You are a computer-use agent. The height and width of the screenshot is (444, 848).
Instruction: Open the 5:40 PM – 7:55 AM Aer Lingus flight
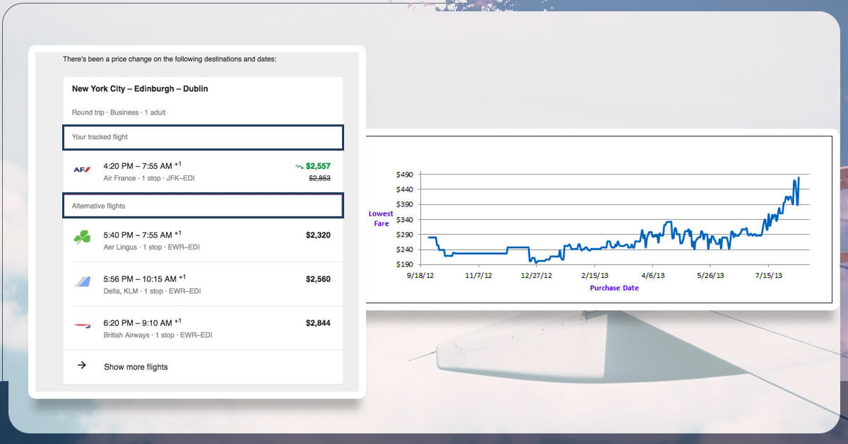pyautogui.click(x=203, y=240)
